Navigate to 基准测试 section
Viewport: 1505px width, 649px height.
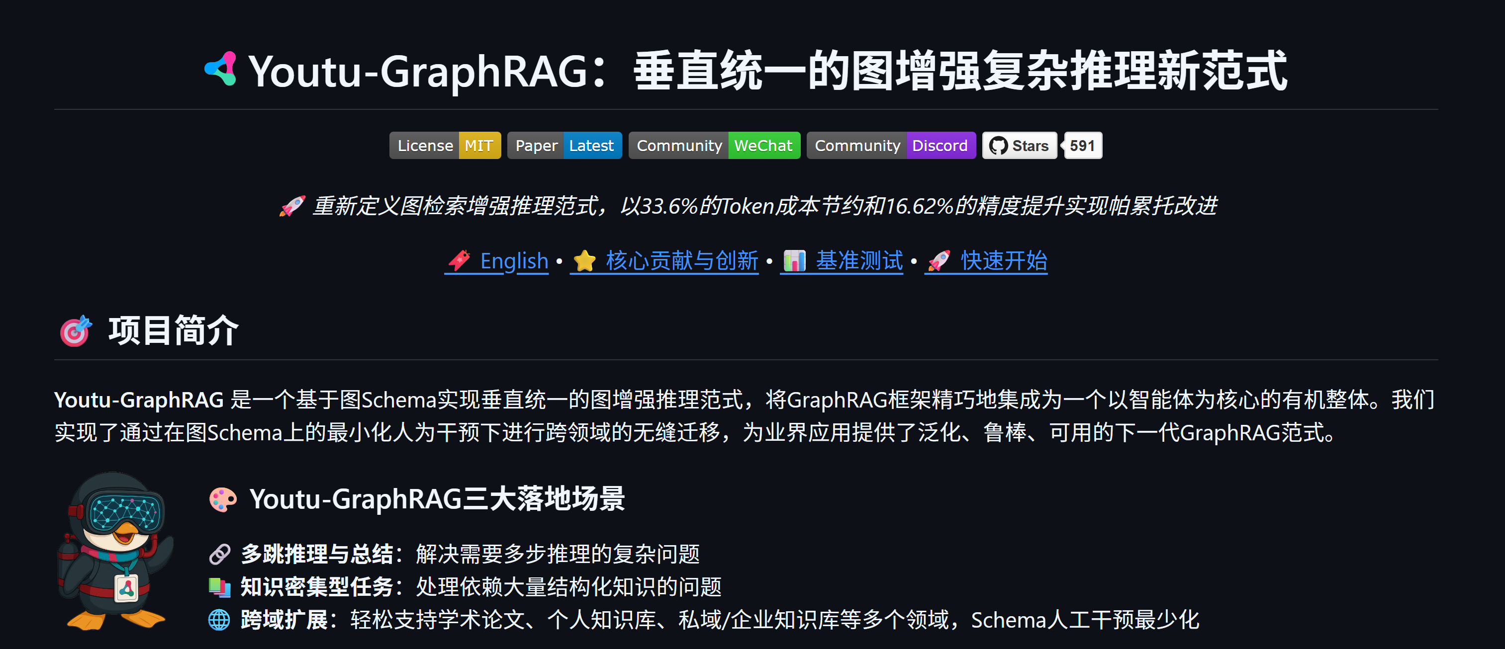(859, 261)
